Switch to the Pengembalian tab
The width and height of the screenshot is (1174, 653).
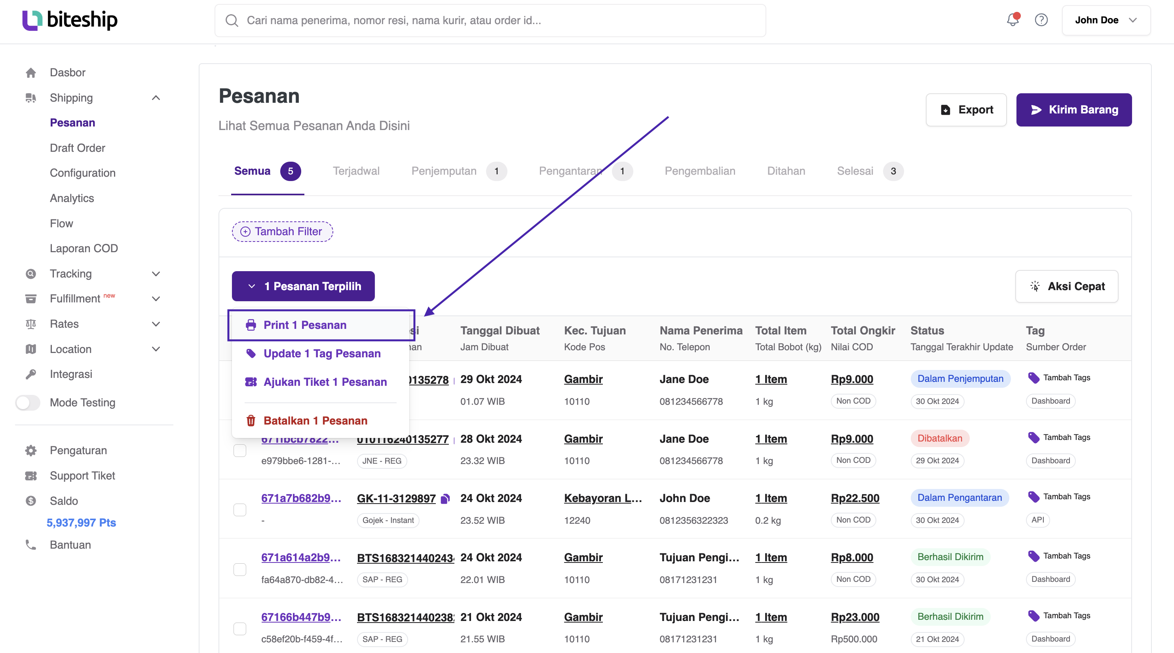tap(699, 171)
